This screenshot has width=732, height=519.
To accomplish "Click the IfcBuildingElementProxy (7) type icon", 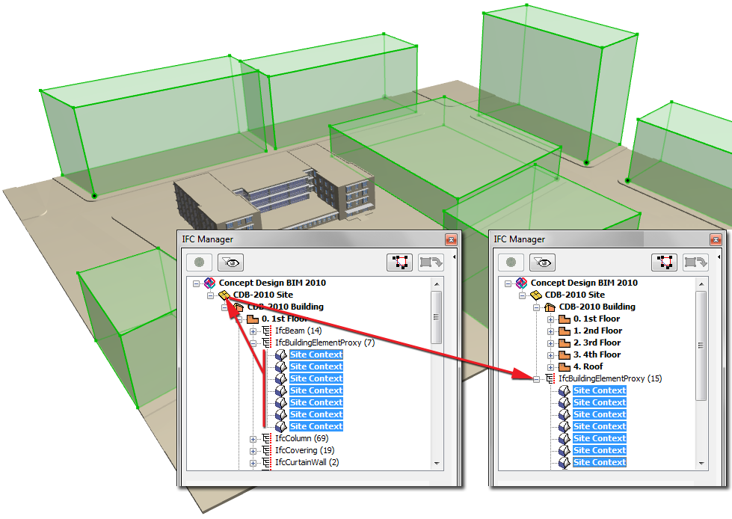I will point(267,343).
